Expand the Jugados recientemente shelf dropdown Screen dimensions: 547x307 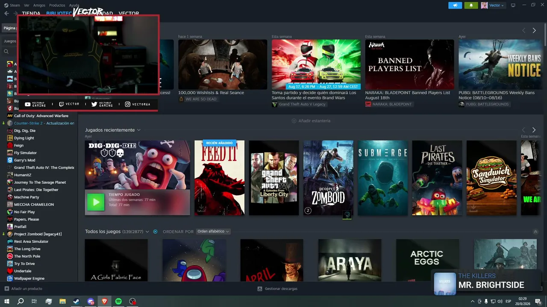point(138,130)
